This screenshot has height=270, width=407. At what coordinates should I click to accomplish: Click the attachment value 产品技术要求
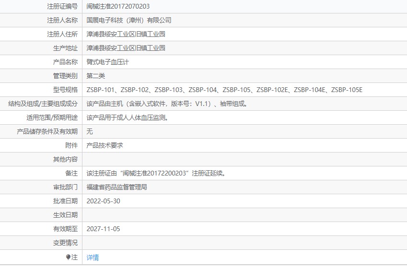point(105,145)
